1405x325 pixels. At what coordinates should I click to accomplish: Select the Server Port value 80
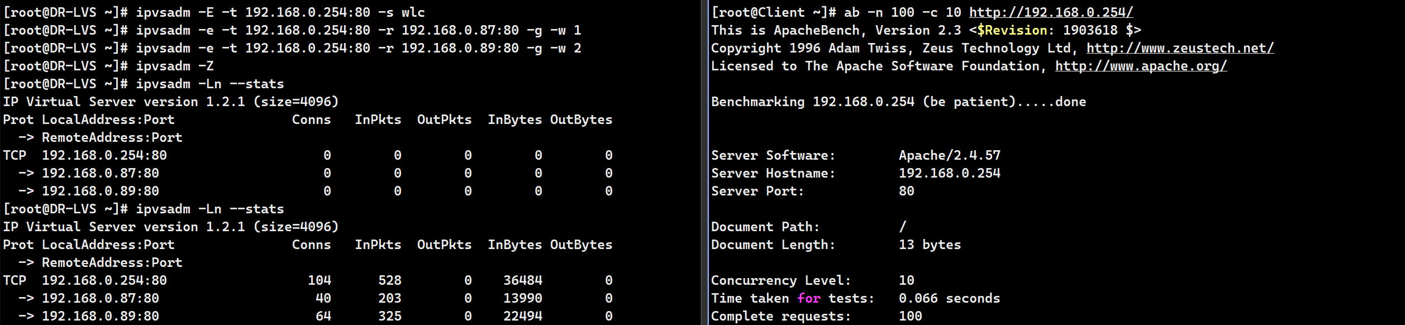907,191
